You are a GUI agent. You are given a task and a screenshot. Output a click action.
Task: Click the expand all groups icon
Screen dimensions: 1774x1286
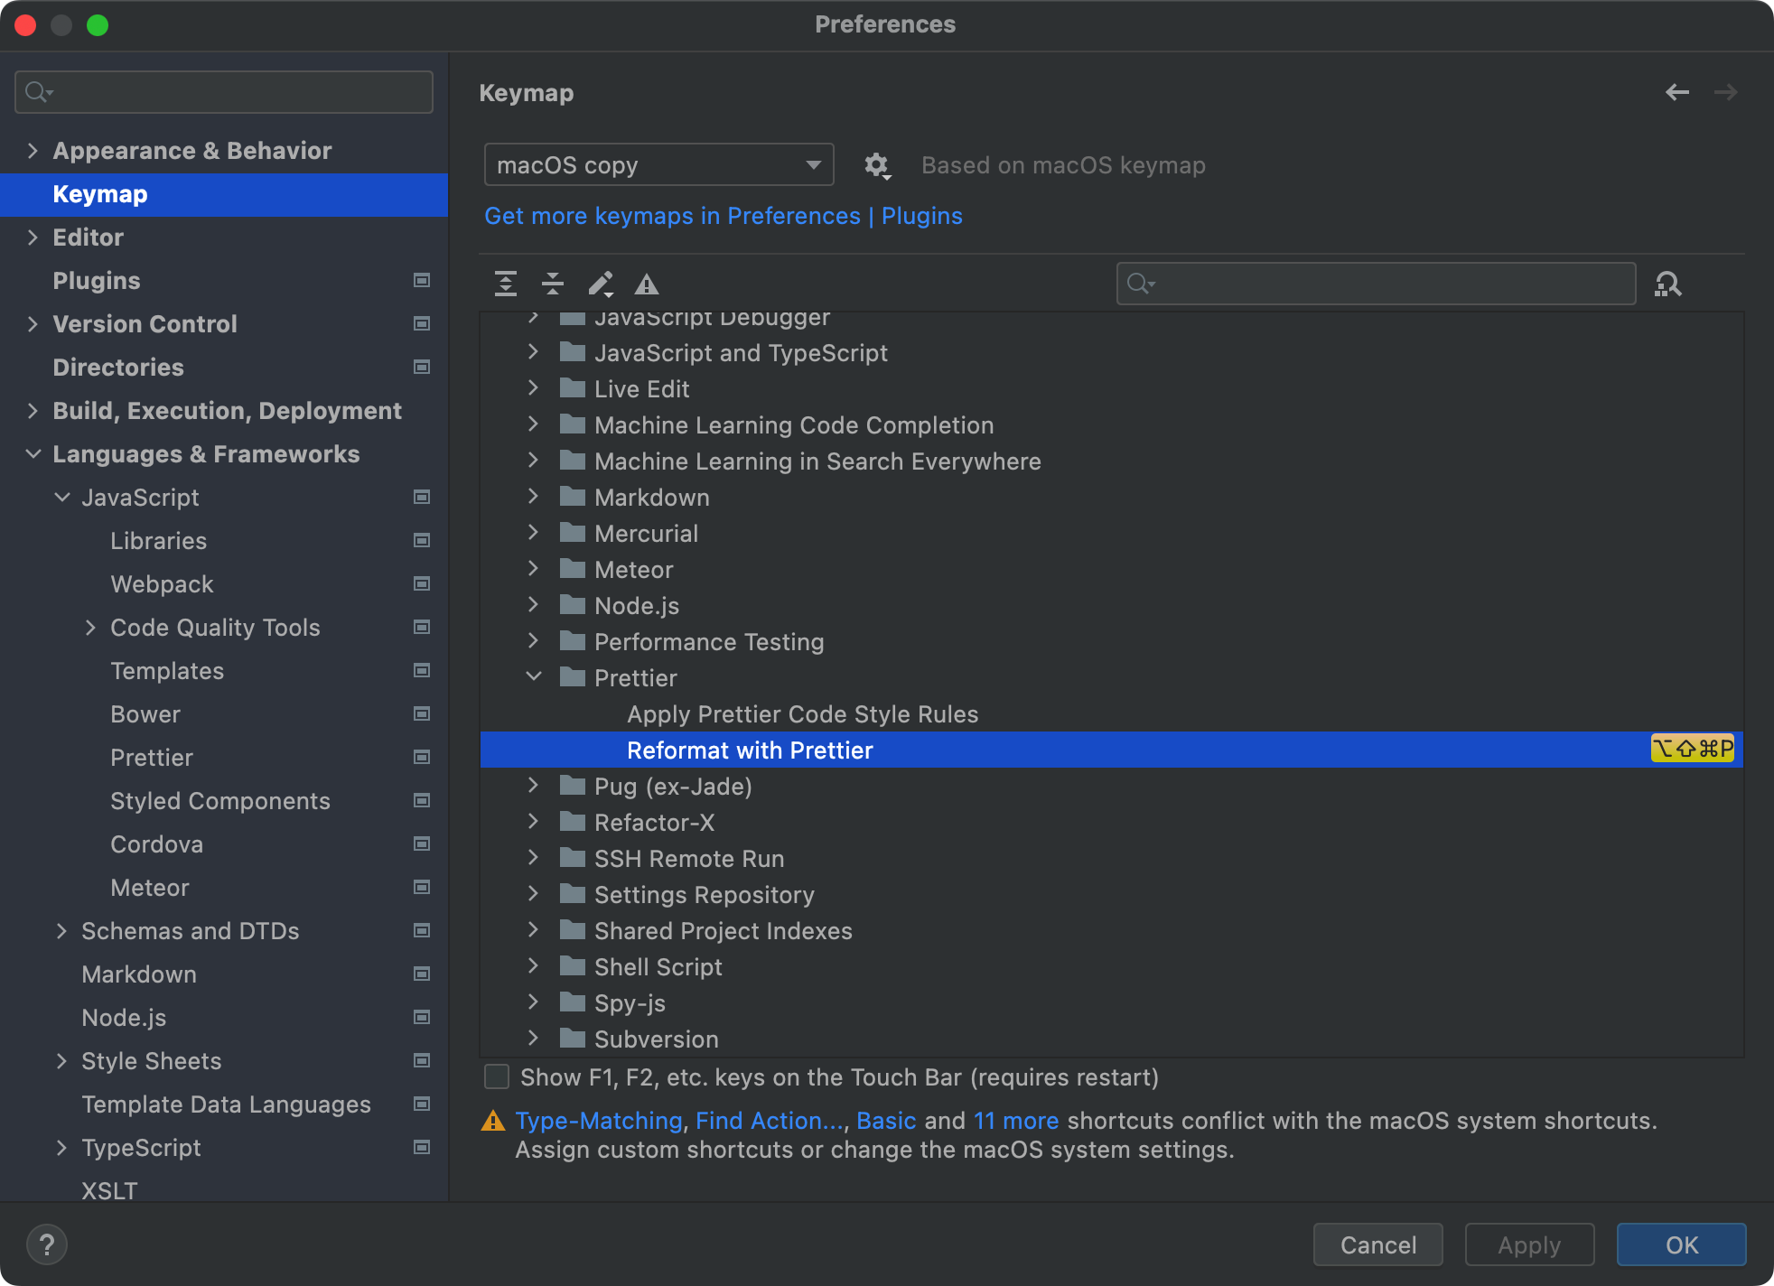[506, 284]
